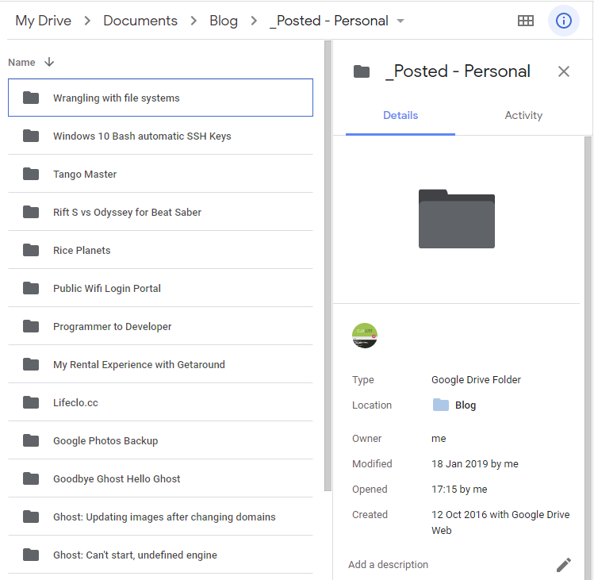594x580 pixels.
Task: Click 'Rift S vs Odyssey for Beat Saber' name
Action: coord(127,213)
